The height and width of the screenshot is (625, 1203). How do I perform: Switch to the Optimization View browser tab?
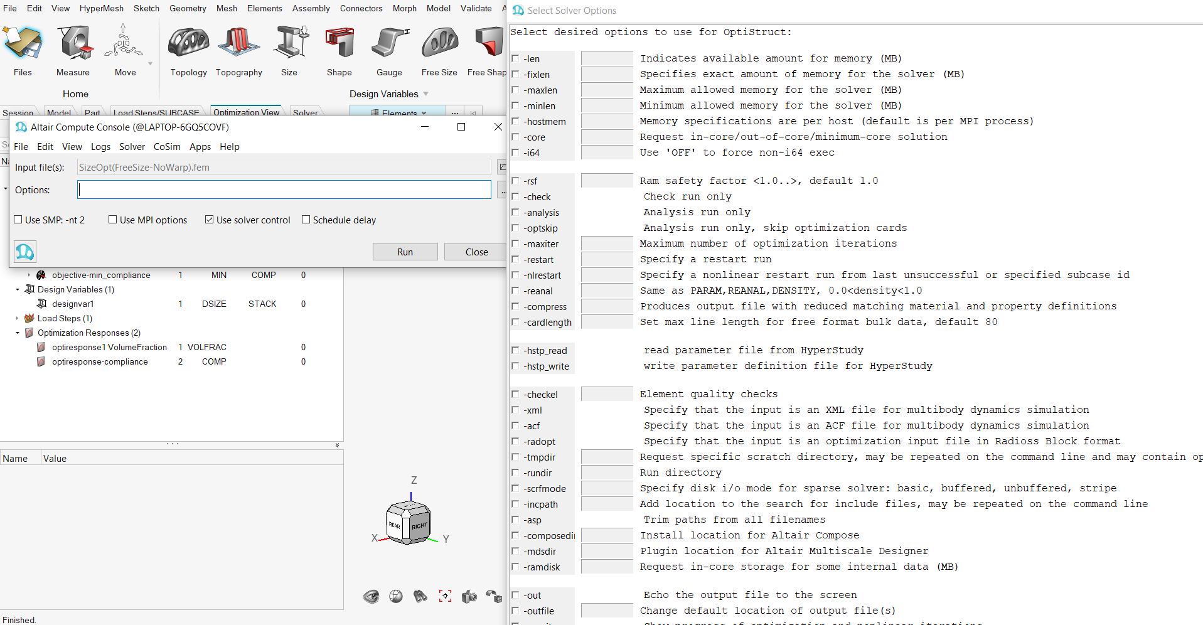click(246, 112)
